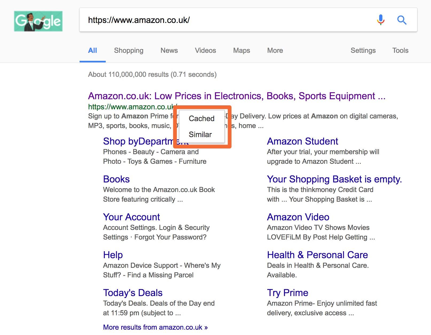
Task: Click 'Amazon Device Support - Where's My' text
Action: [162, 265]
